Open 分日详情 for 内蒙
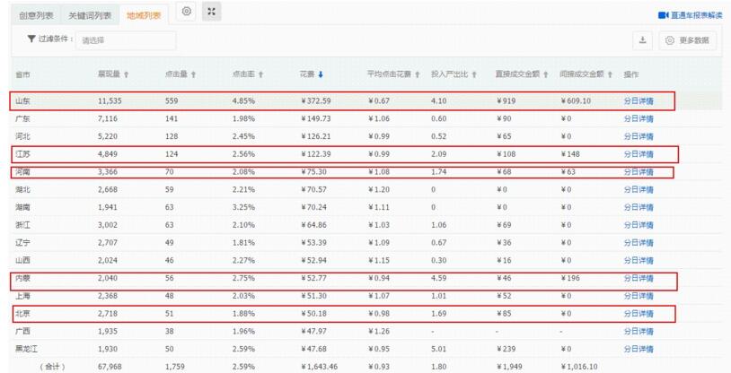 pyautogui.click(x=639, y=278)
